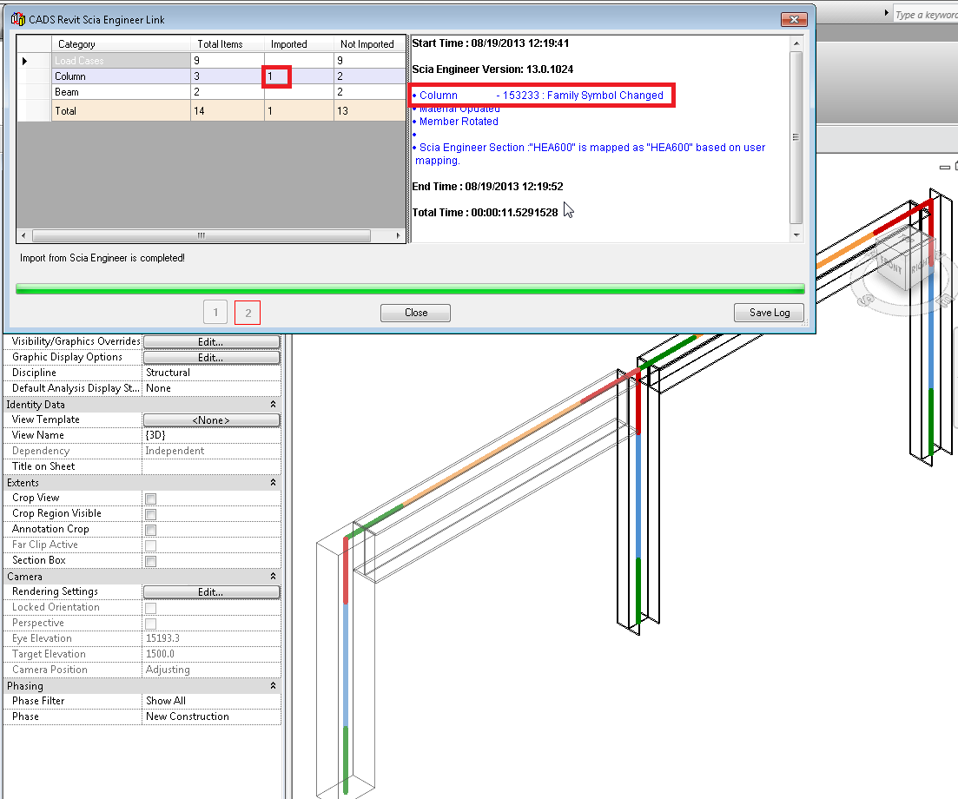The image size is (958, 799).
Task: Collapse the Camera section chevron
Action: click(273, 577)
